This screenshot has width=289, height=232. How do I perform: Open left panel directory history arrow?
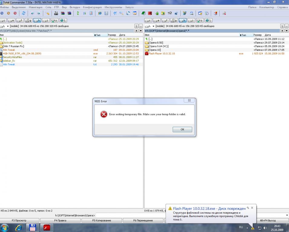[141, 31]
